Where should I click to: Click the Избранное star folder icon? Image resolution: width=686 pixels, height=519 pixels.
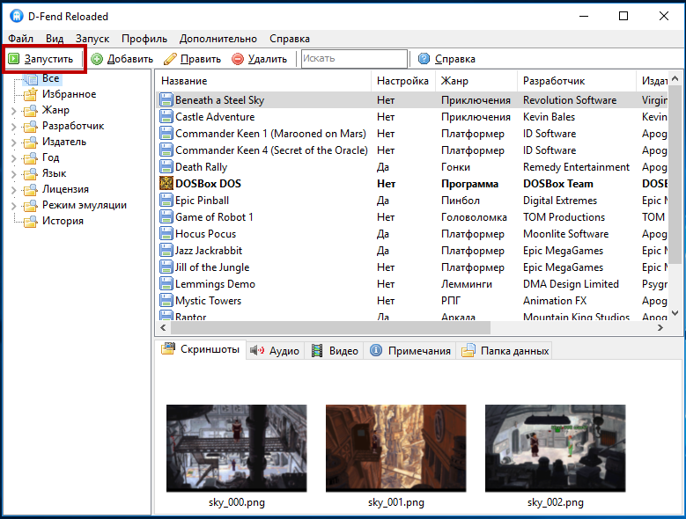click(30, 94)
